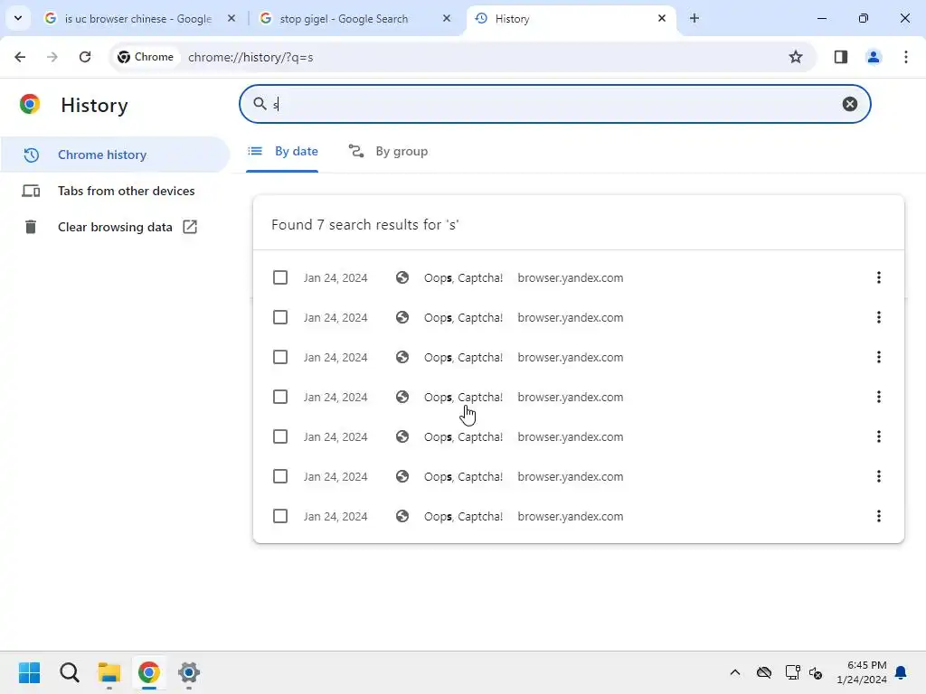Open actions menu for third history entry

878,357
